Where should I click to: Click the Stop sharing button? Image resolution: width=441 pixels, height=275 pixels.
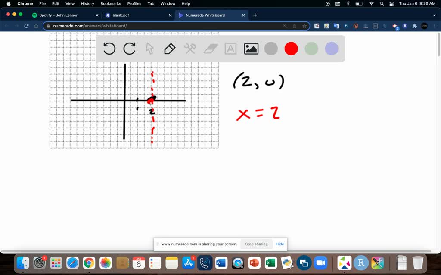256,244
